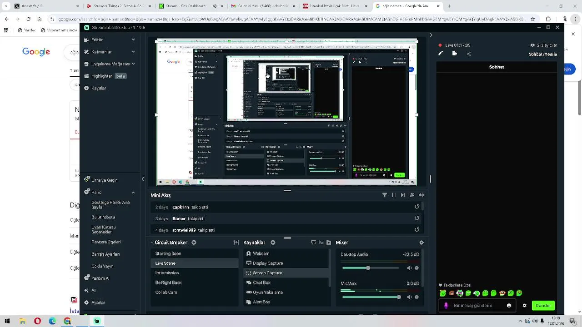The height and width of the screenshot is (327, 582).
Task: Click Sohbeti Yenile to refresh chat
Action: 543,54
